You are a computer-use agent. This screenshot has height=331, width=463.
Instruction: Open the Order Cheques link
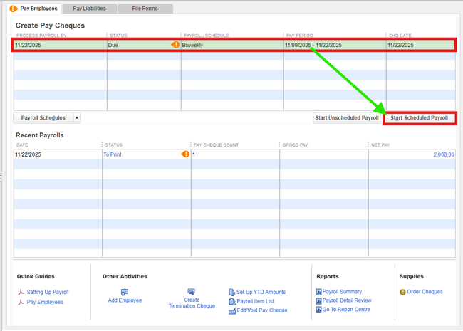pos(425,292)
